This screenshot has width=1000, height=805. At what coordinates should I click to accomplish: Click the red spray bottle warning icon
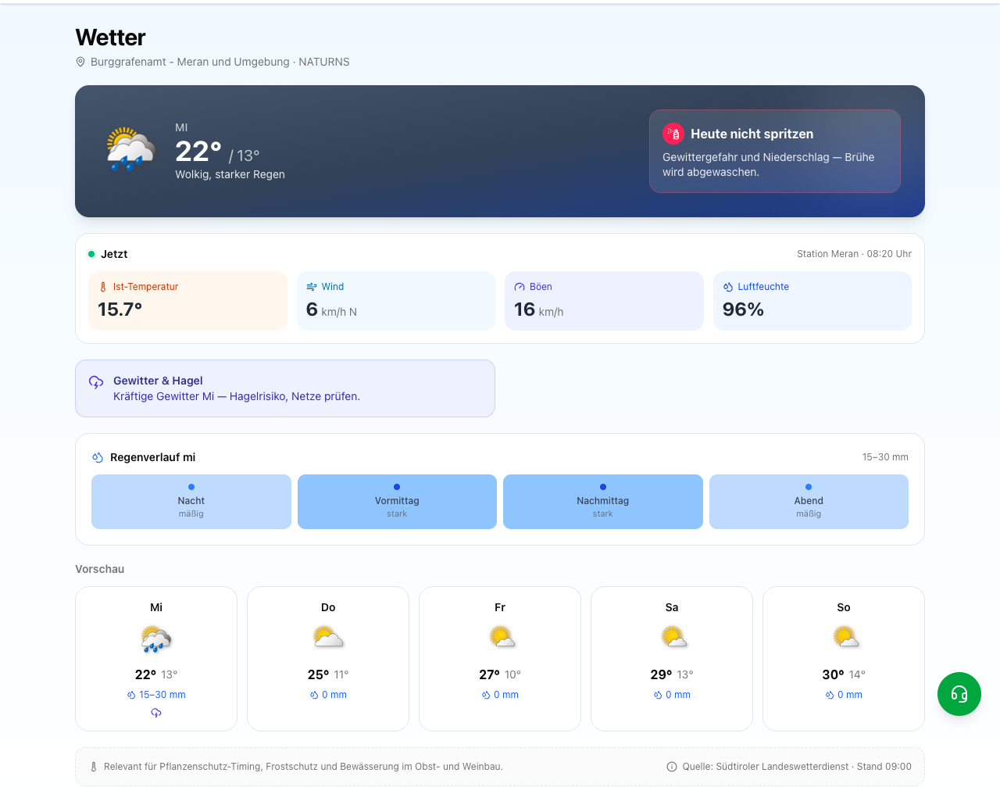pos(673,134)
